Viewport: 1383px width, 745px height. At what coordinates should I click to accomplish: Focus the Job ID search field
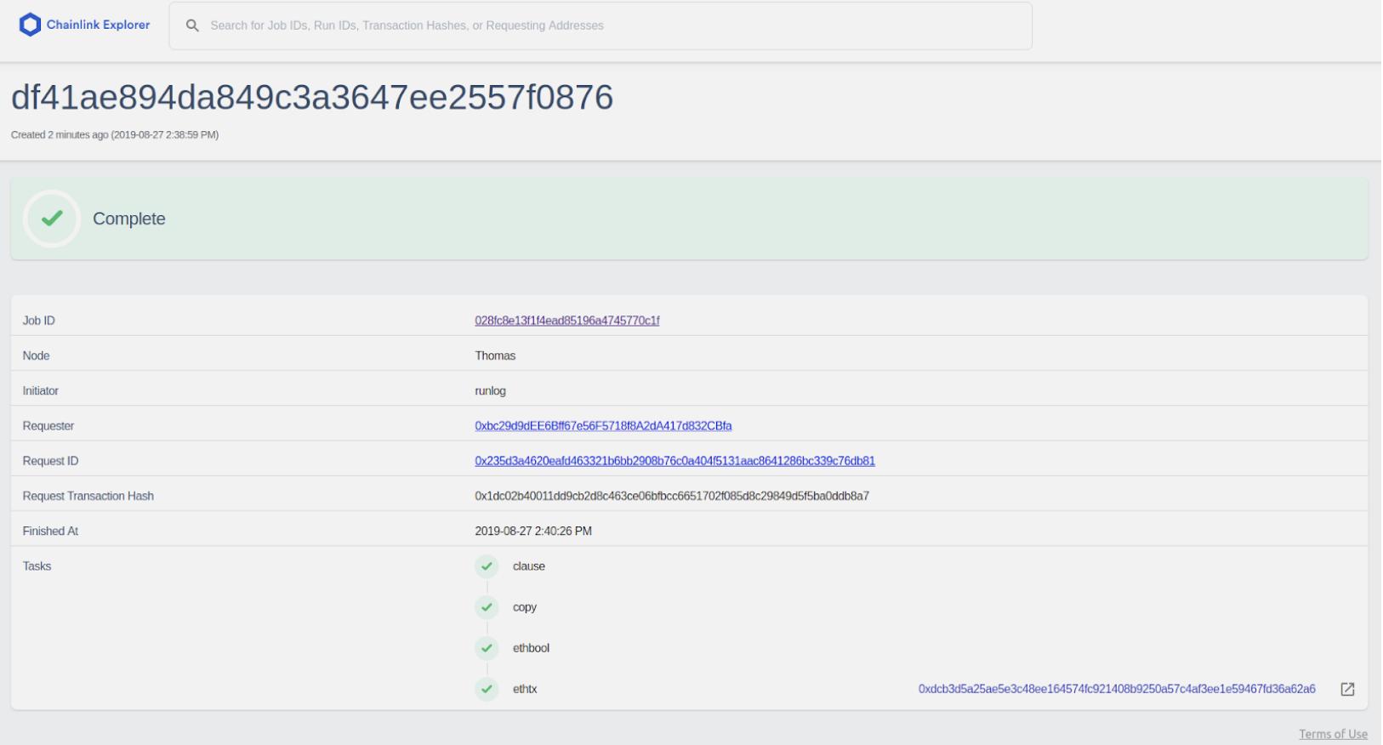coord(600,26)
